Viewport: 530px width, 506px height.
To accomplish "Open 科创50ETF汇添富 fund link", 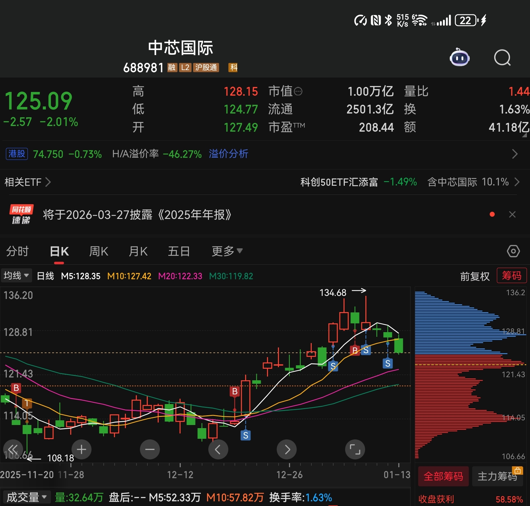I will (339, 182).
